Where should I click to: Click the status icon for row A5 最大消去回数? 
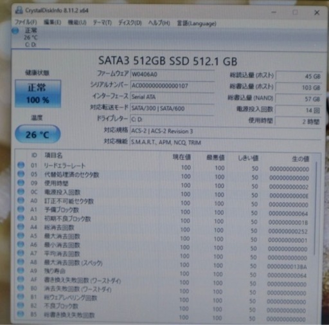(x=21, y=236)
